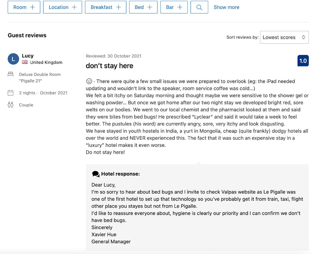Click the sad face icon before the review
Screen dimensions: 312x254
(x=89, y=81)
